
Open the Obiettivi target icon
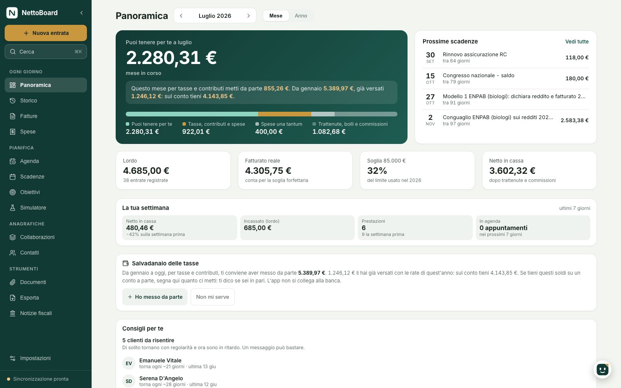click(x=12, y=192)
